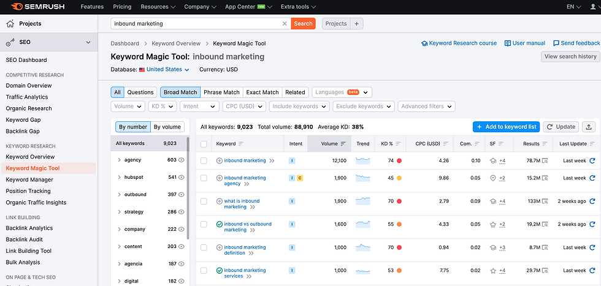601x286 pixels.
Task: Open the Resources menu
Action: point(158,7)
